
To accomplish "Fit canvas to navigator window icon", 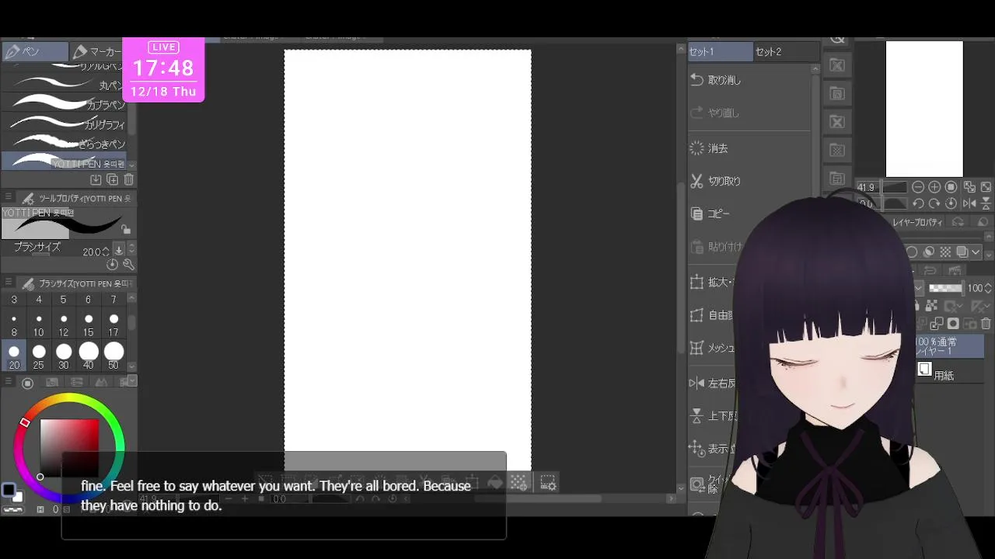I will [969, 187].
